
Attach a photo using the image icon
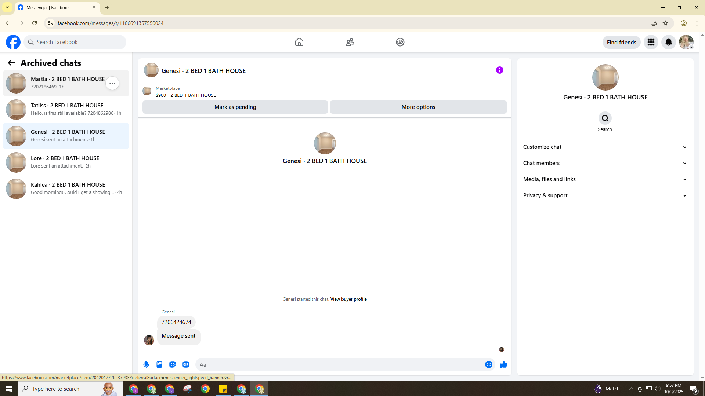tap(159, 364)
